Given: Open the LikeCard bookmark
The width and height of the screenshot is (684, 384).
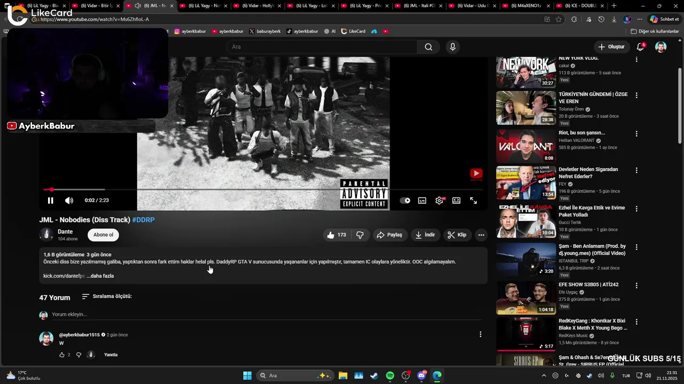Looking at the screenshot, I should coord(353,31).
